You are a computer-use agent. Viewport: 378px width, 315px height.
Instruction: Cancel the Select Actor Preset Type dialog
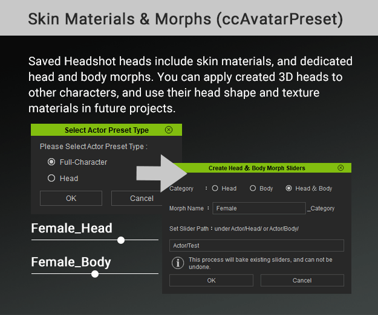(141, 199)
